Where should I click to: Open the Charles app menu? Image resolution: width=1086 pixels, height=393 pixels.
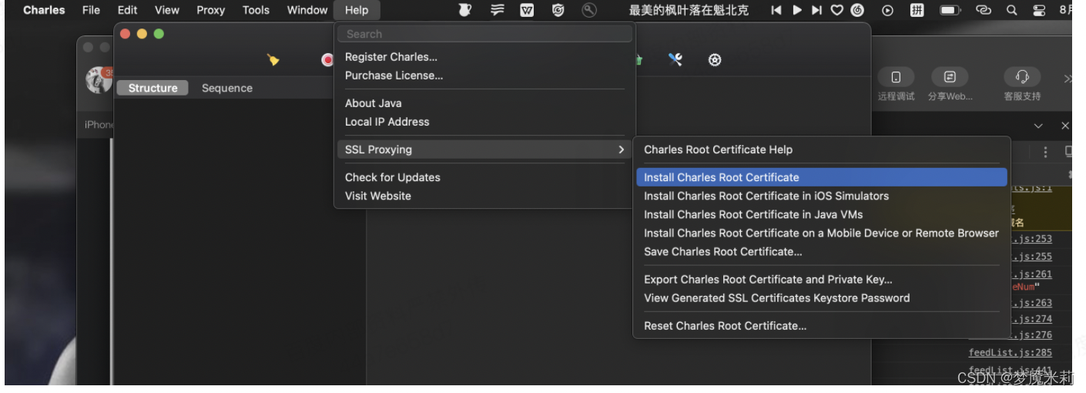(x=44, y=10)
